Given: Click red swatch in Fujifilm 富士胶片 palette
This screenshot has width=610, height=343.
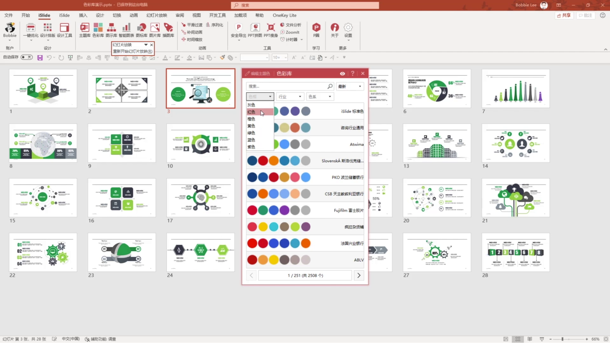Looking at the screenshot, I should 252,210.
